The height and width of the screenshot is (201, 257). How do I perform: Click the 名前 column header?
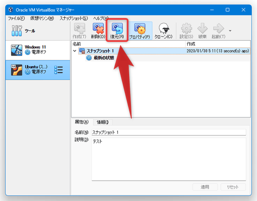pyautogui.click(x=128, y=44)
